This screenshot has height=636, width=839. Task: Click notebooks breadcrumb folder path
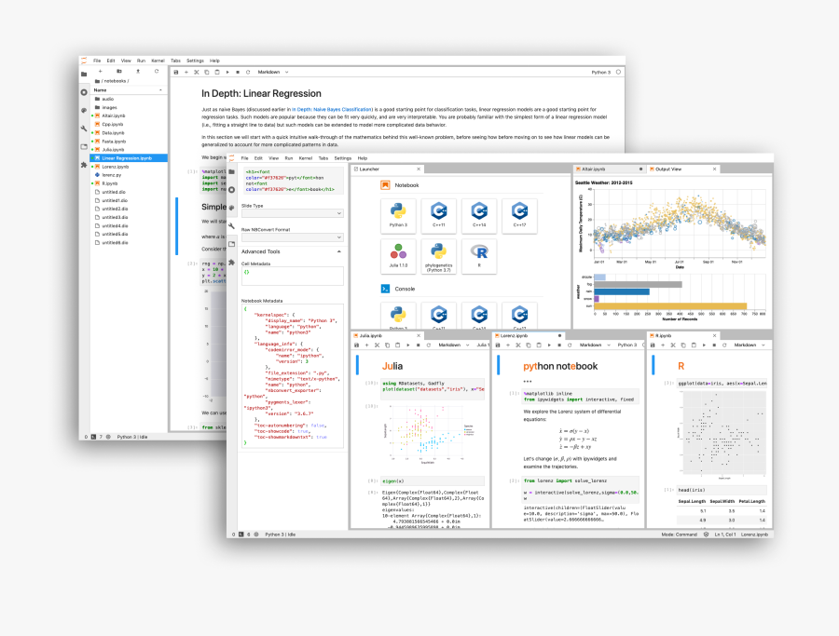pos(115,81)
